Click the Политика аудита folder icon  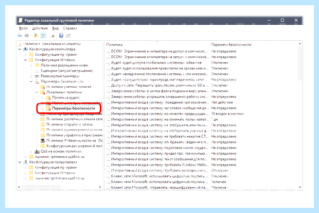coord(48,97)
